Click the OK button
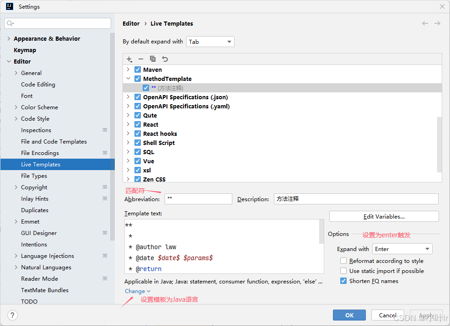The width and height of the screenshot is (450, 326). point(349,315)
